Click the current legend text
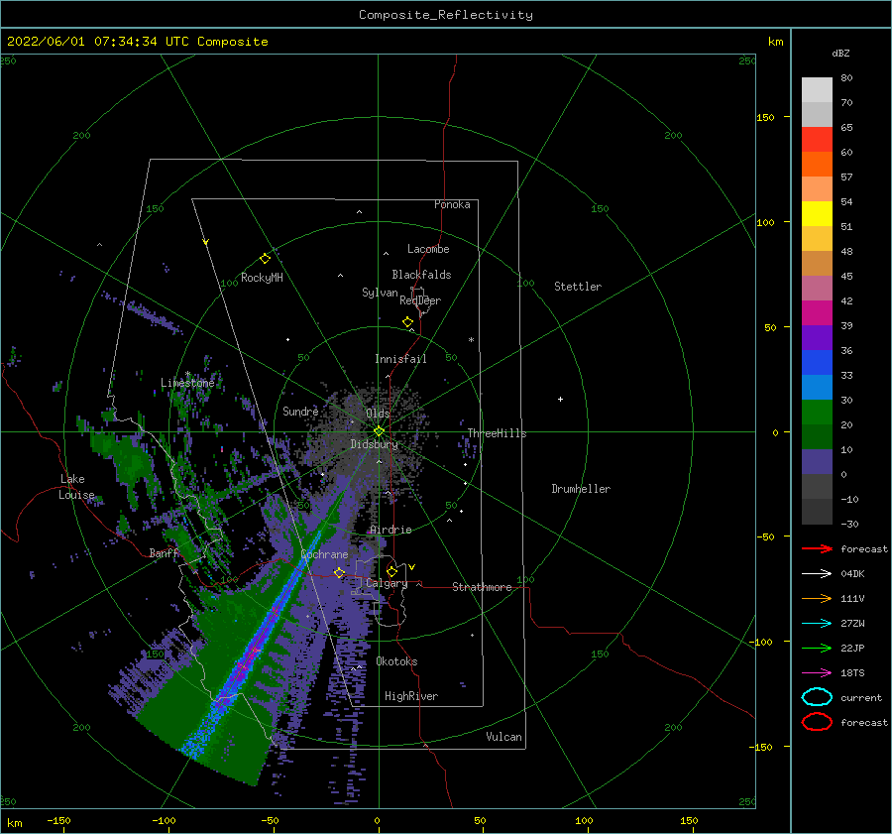 tap(861, 698)
